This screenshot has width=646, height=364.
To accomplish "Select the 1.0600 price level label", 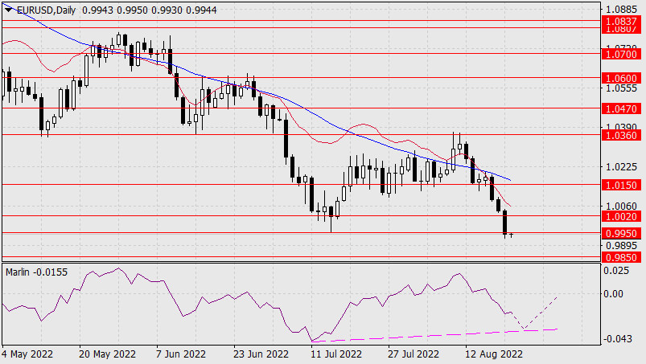I will pyautogui.click(x=621, y=78).
